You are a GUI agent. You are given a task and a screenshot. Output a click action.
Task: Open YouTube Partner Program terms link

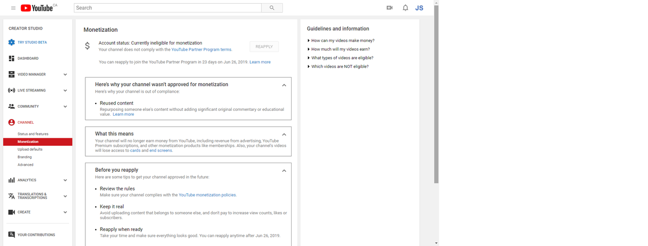coord(201,50)
